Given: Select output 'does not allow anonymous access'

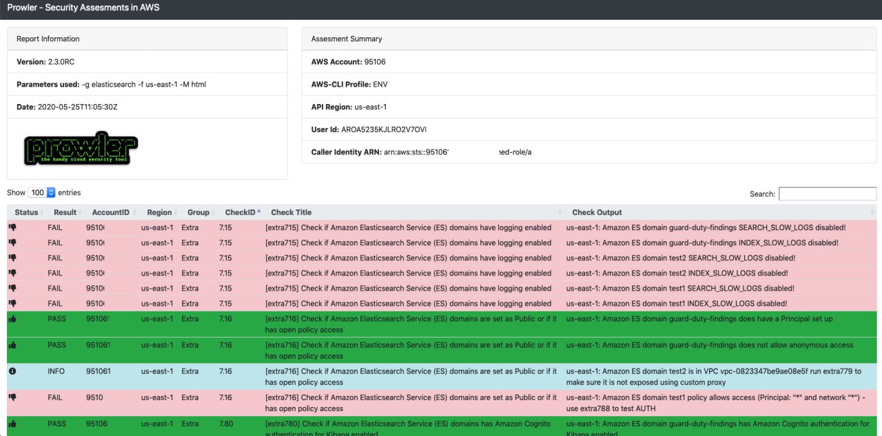Looking at the screenshot, I should click(710, 344).
